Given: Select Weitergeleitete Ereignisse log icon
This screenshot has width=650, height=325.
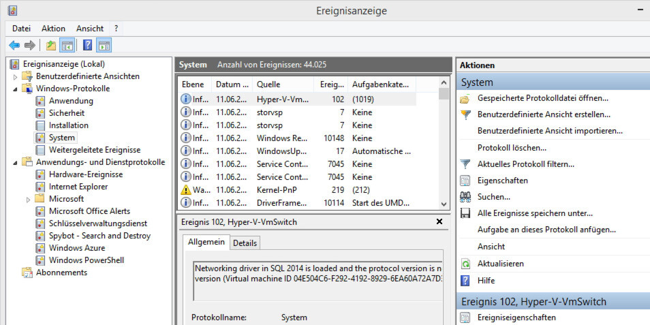Looking at the screenshot, I should click(x=40, y=150).
